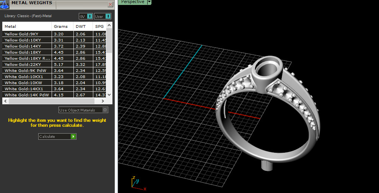This screenshot has width=379, height=193.
Task: Sort the table by the Grams column header
Action: tap(62, 27)
